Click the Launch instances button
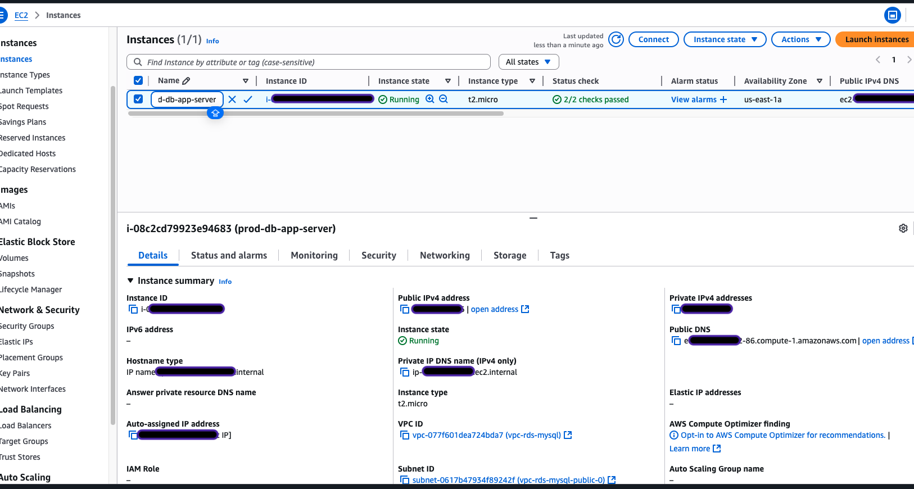Viewport: 914px width, 489px height. [876, 39]
